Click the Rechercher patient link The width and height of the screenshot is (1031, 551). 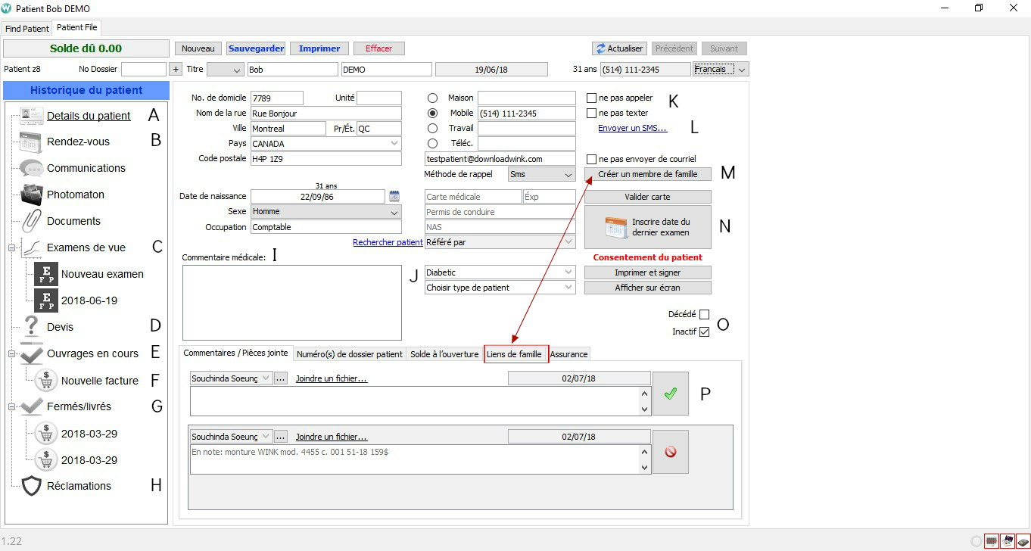[x=388, y=242]
